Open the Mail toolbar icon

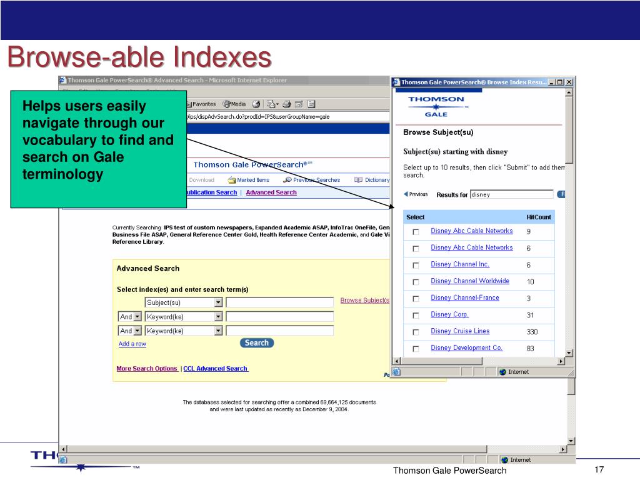(271, 104)
